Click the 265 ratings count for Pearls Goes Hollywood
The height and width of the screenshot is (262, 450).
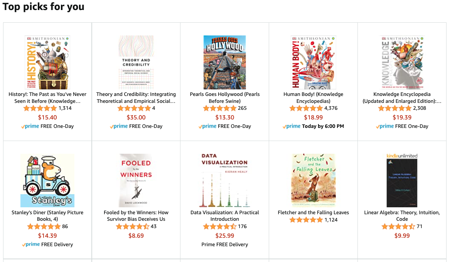click(x=242, y=108)
